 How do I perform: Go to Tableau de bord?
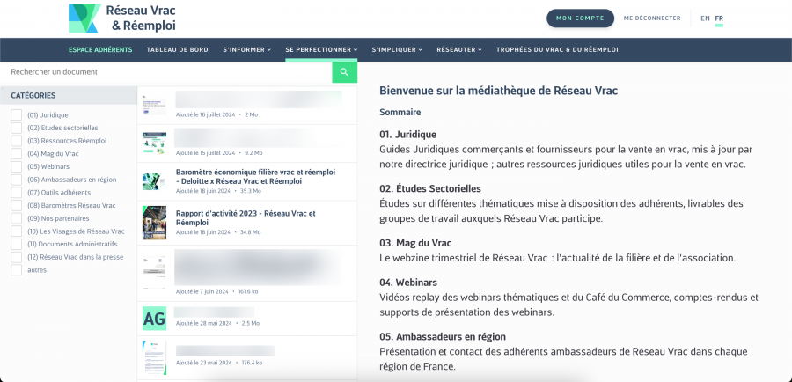click(177, 49)
